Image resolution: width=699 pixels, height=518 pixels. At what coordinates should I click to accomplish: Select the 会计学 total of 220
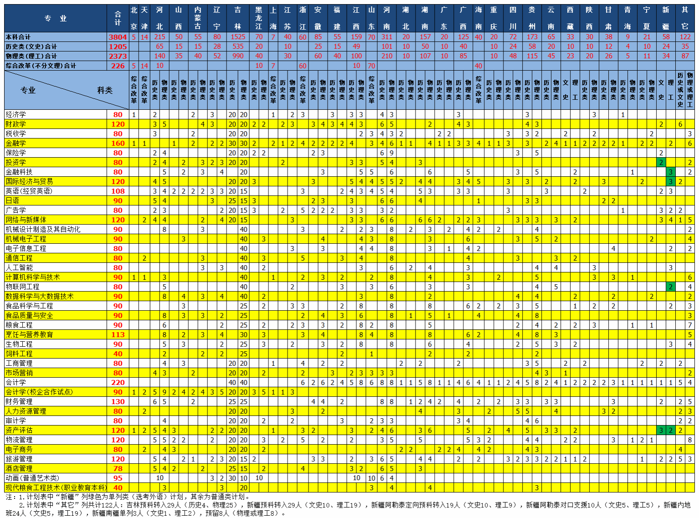(118, 382)
